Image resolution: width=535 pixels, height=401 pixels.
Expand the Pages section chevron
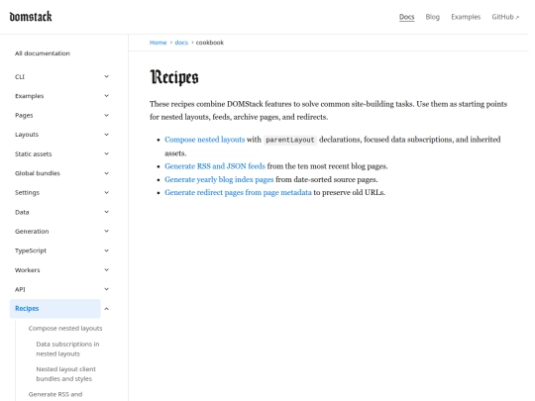[x=106, y=115]
